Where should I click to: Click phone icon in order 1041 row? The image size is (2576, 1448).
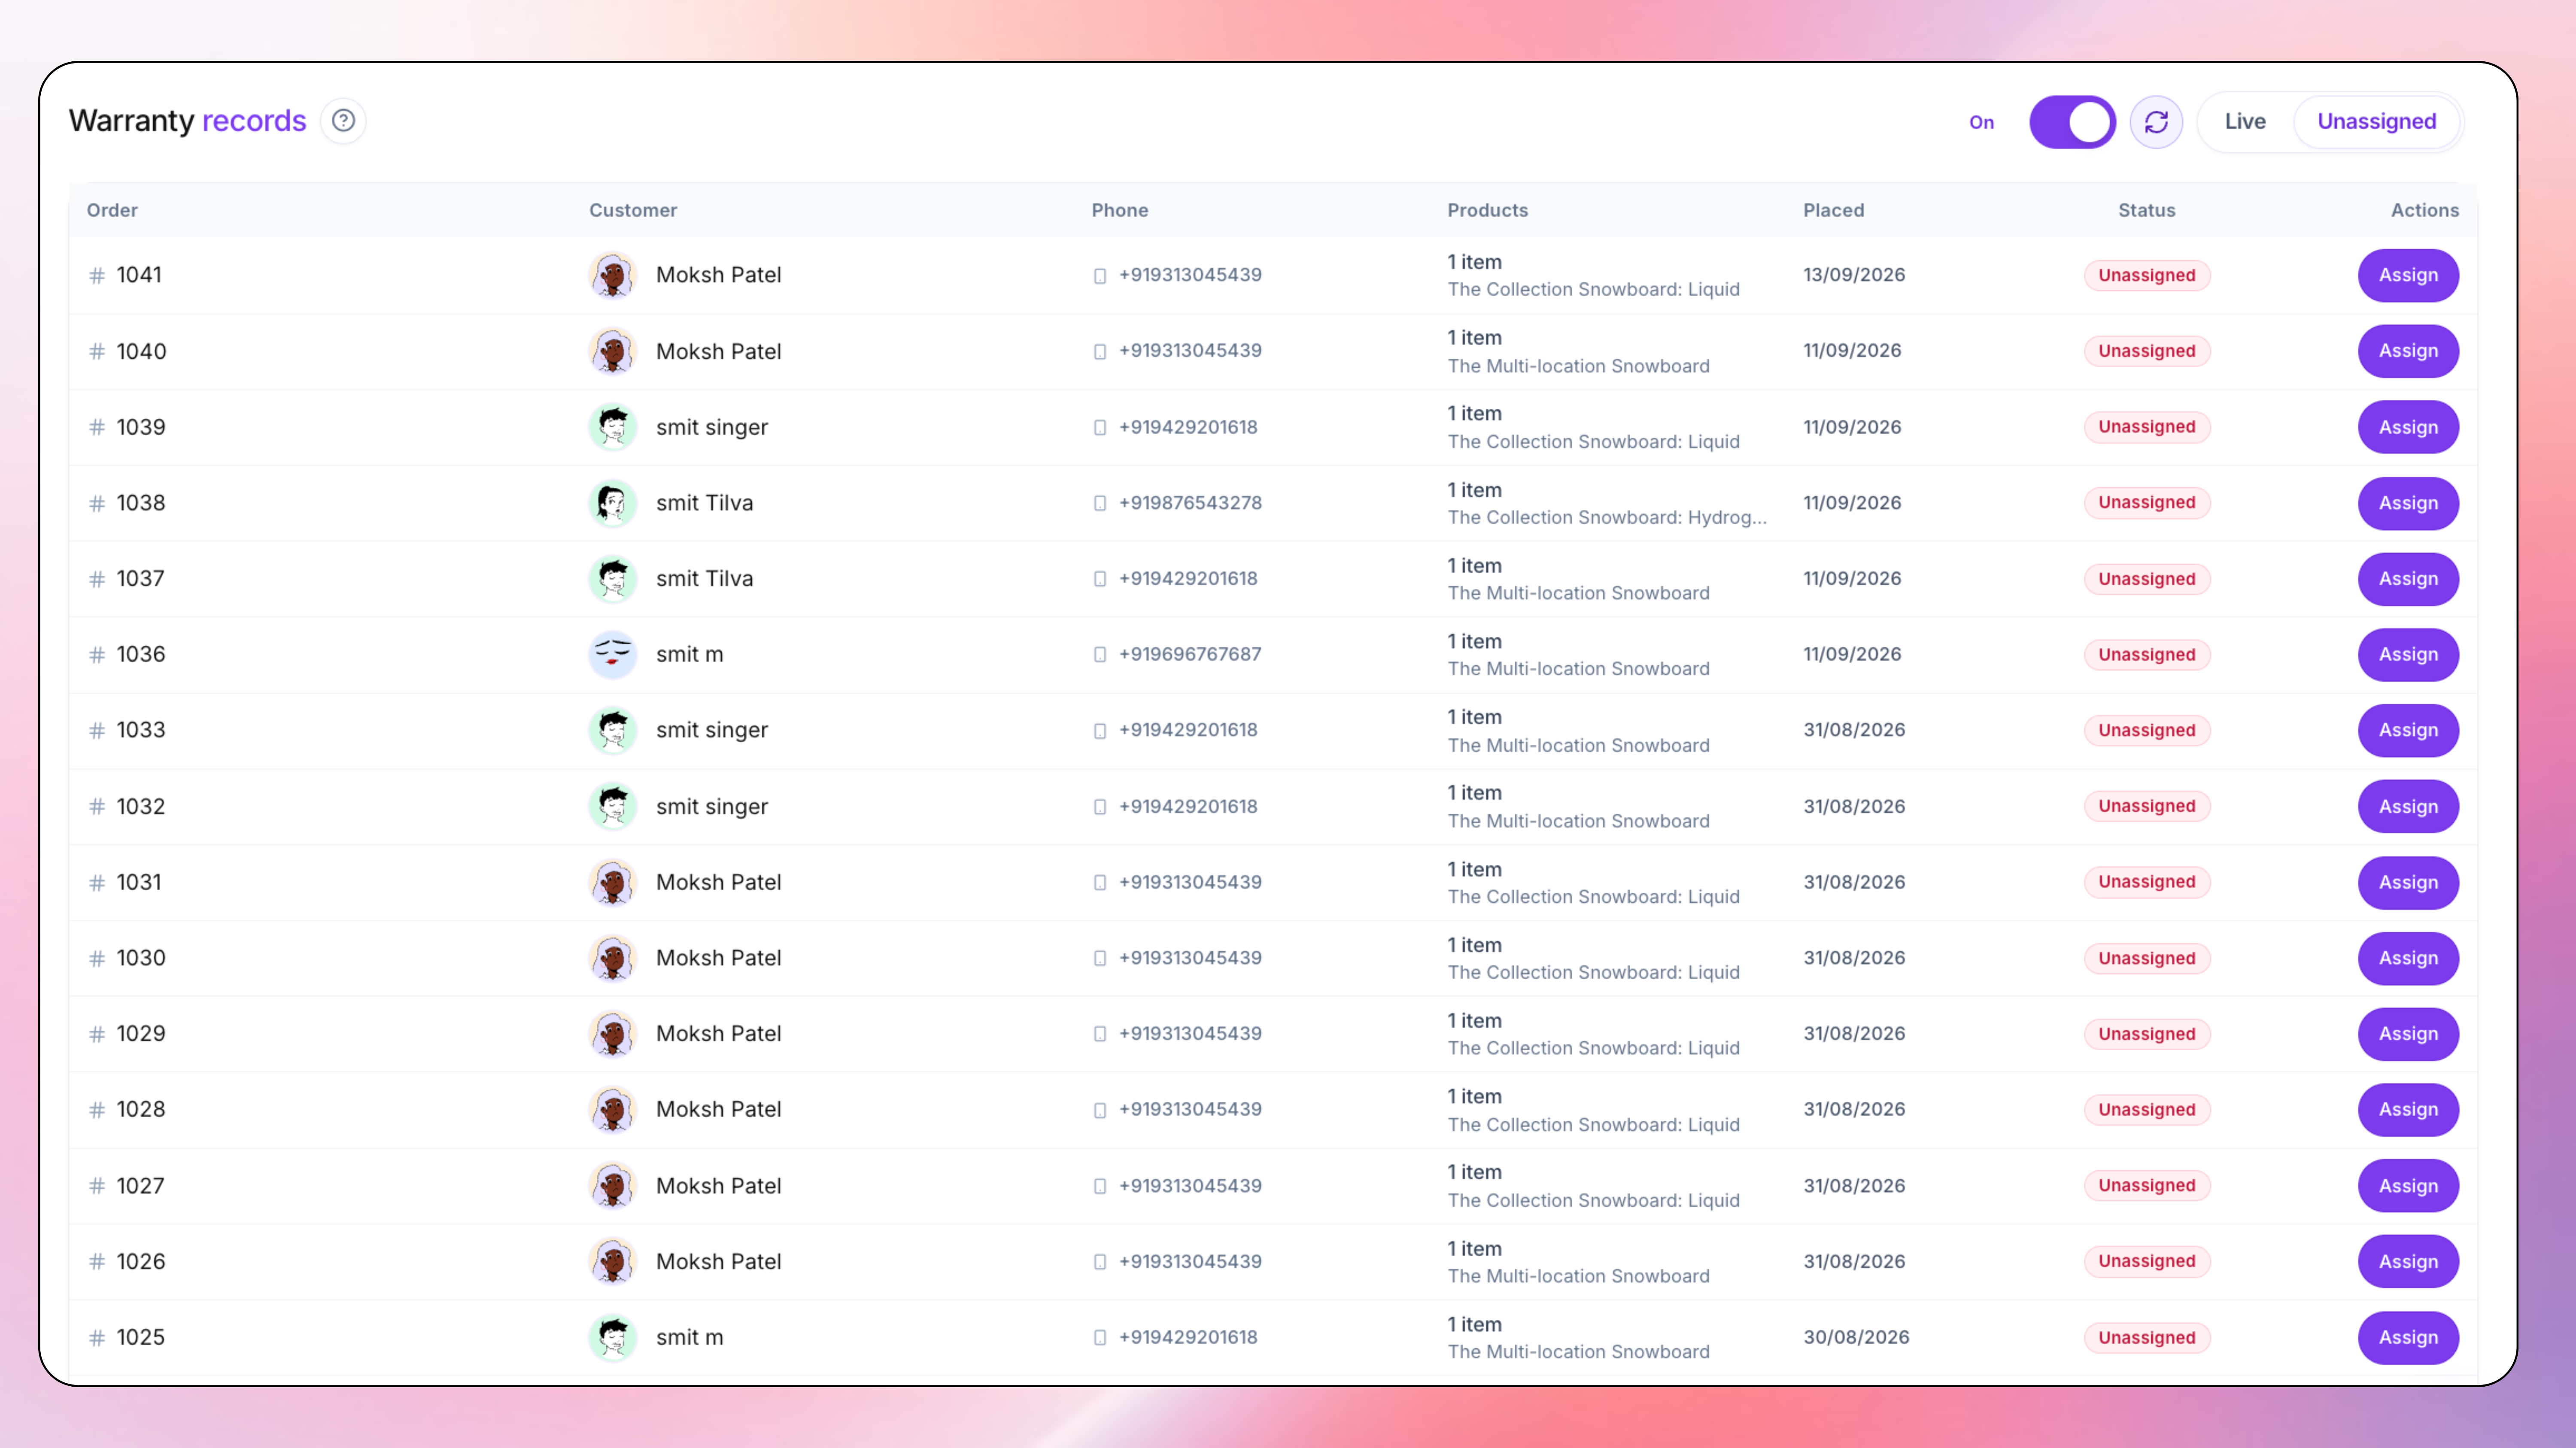pyautogui.click(x=1100, y=276)
